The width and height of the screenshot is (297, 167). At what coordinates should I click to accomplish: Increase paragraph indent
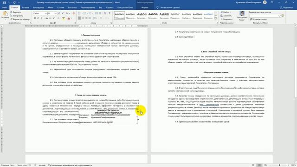[x=100, y=13]
